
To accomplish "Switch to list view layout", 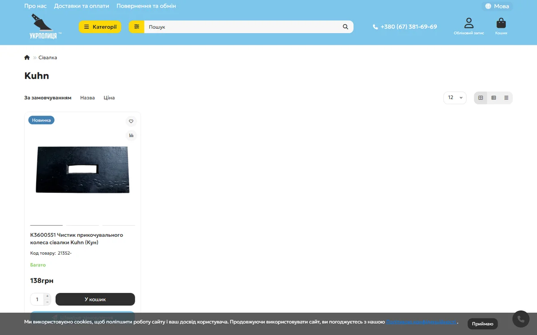I will click(x=494, y=98).
